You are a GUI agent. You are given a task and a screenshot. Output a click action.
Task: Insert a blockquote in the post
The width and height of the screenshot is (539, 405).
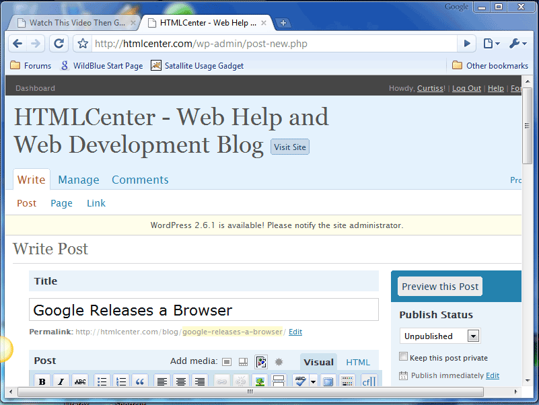click(140, 381)
